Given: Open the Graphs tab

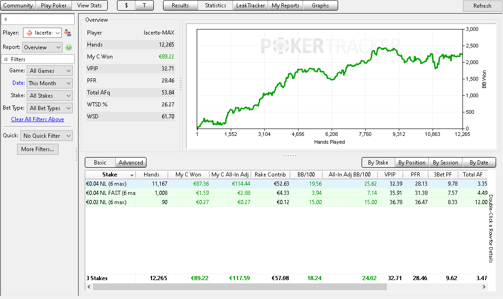Looking at the screenshot, I should (320, 6).
